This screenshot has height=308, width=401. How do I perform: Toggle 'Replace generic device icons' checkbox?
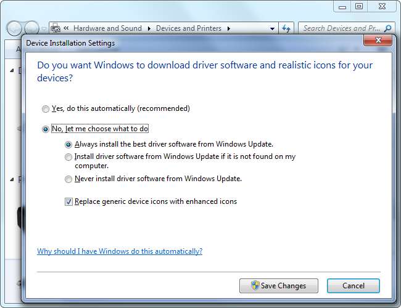coord(68,202)
